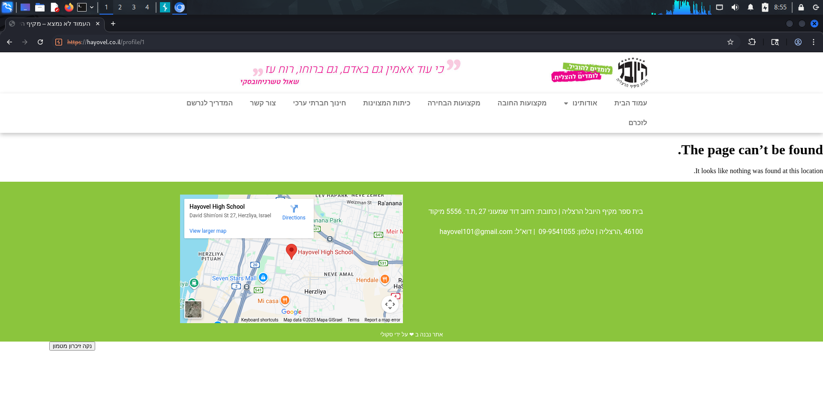
Task: Click the Seven Stars Mall map marker
Action: [x=263, y=278]
